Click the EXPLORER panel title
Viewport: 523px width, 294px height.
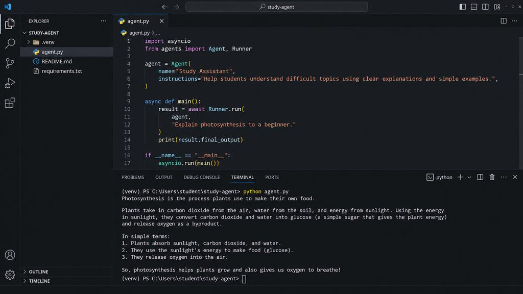pyautogui.click(x=39, y=21)
